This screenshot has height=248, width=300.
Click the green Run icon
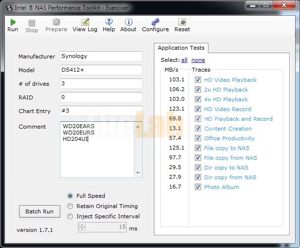pyautogui.click(x=13, y=22)
